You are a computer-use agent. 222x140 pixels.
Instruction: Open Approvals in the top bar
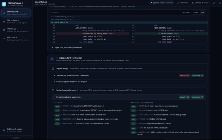coord(182,3)
